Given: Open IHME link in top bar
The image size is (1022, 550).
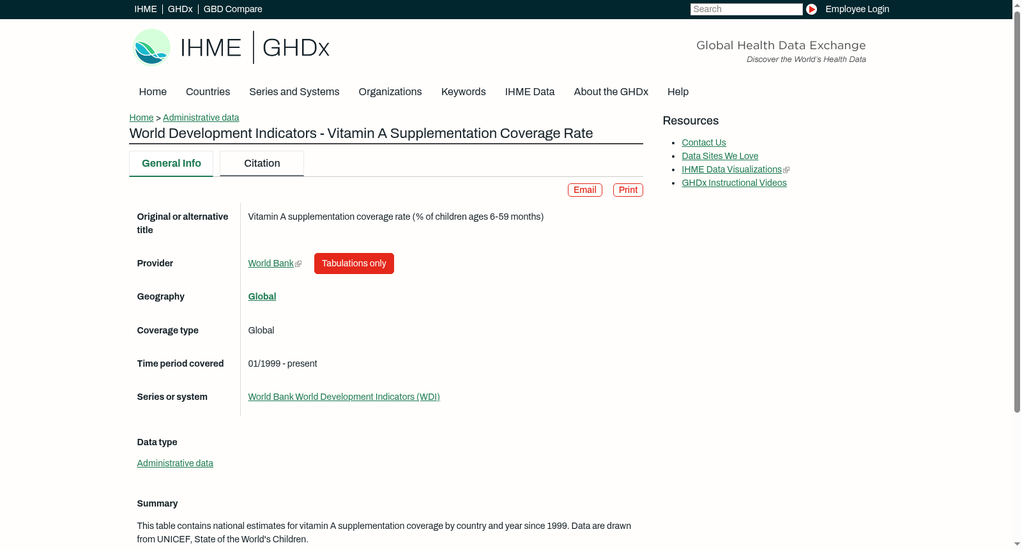Looking at the screenshot, I should pyautogui.click(x=146, y=9).
